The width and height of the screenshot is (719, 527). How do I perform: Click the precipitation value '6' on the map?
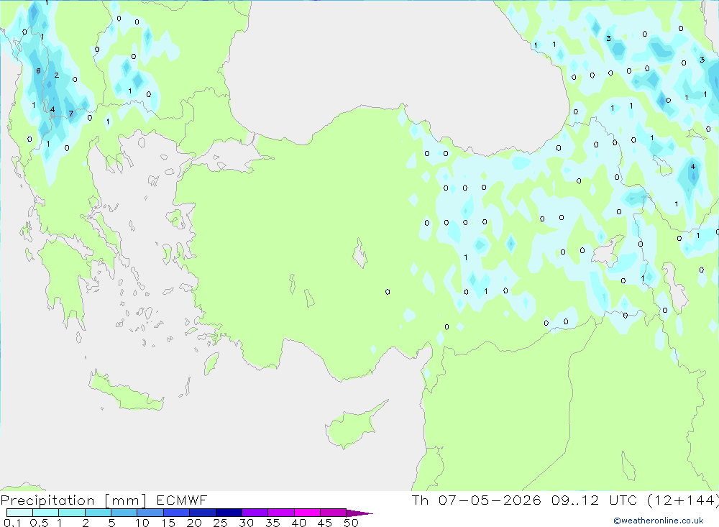(39, 70)
